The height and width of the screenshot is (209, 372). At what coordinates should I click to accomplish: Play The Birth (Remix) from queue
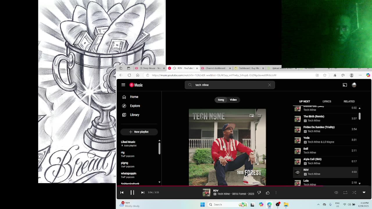tap(325, 118)
